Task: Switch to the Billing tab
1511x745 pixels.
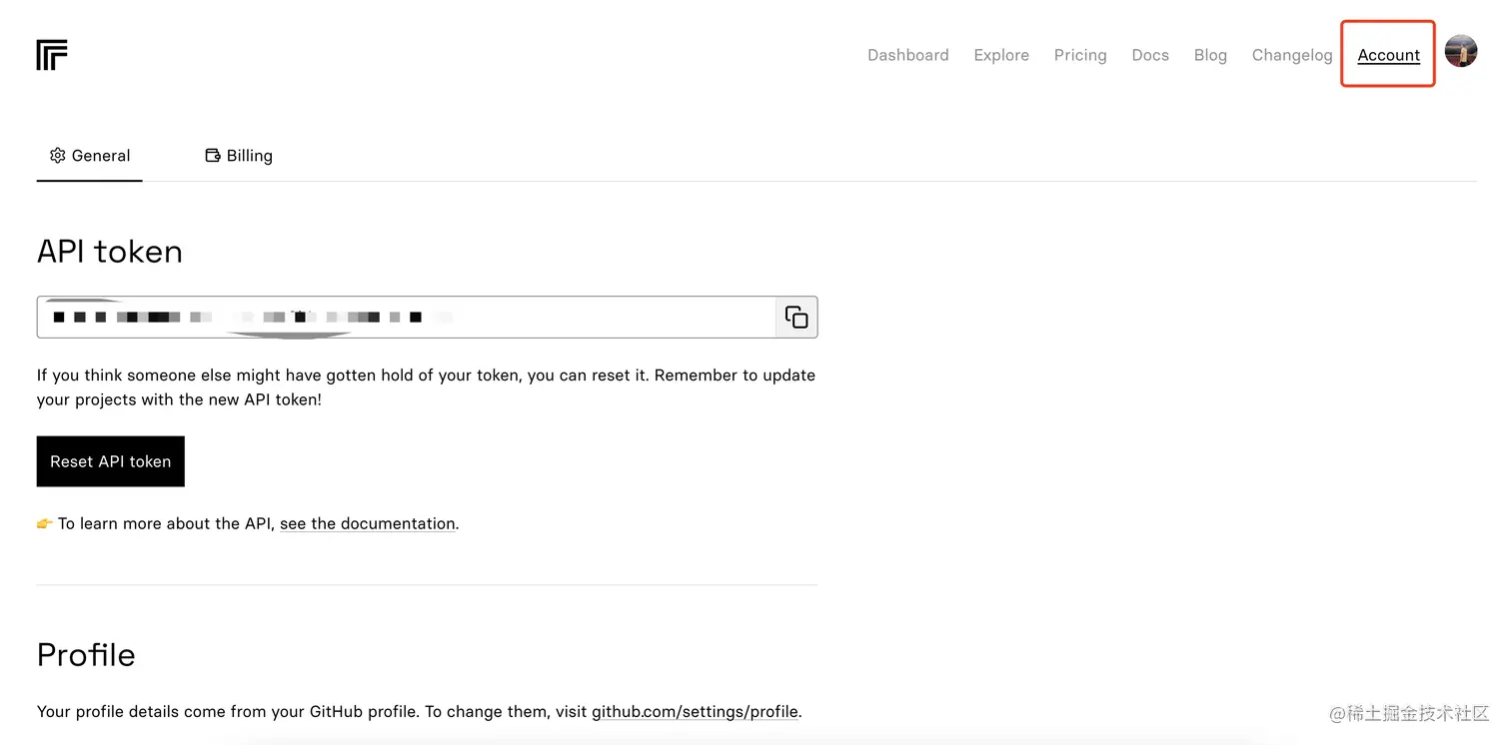Action: (x=239, y=156)
